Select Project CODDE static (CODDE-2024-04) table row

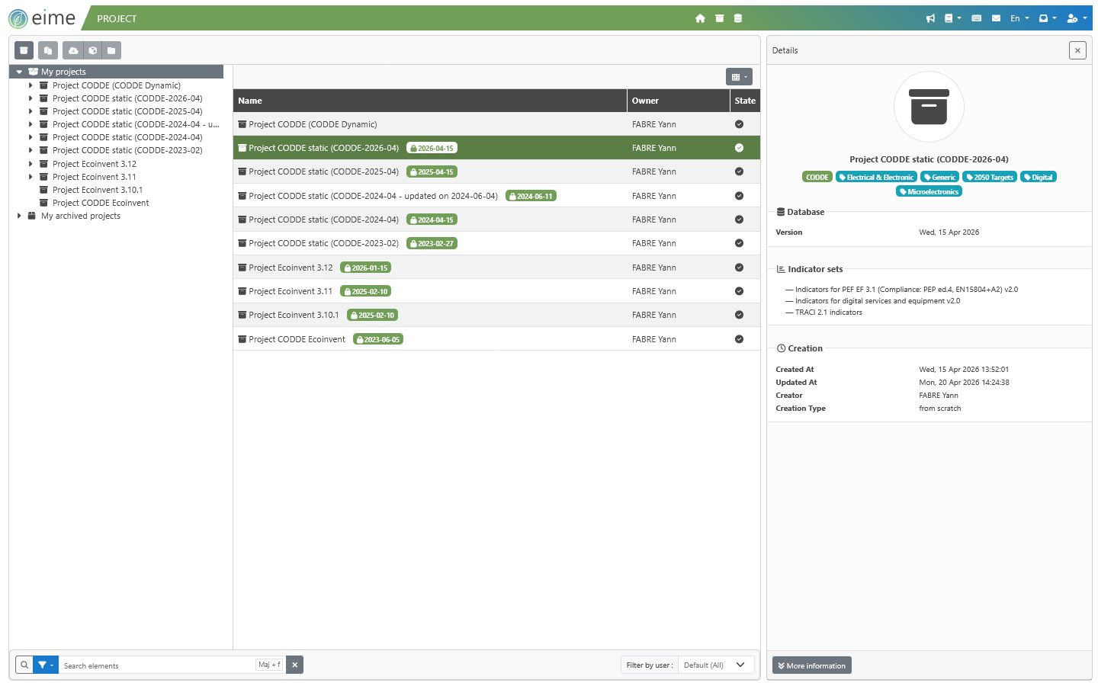click(x=496, y=220)
